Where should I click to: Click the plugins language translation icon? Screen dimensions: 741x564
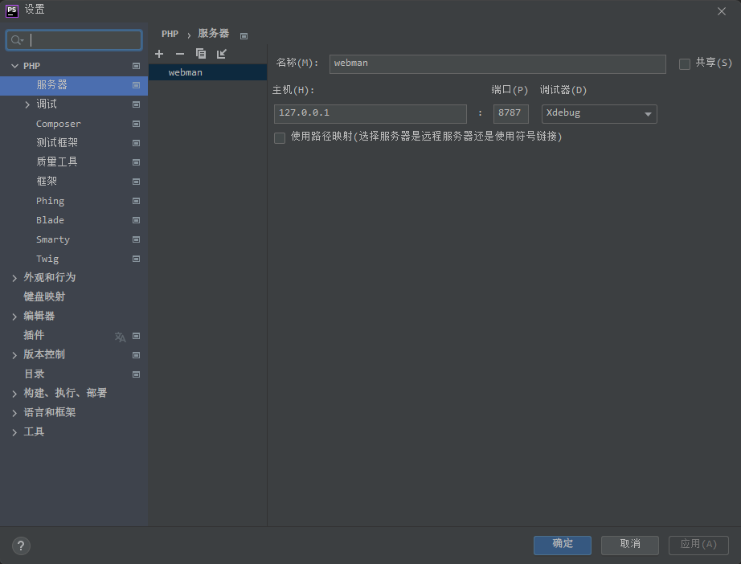(x=120, y=337)
